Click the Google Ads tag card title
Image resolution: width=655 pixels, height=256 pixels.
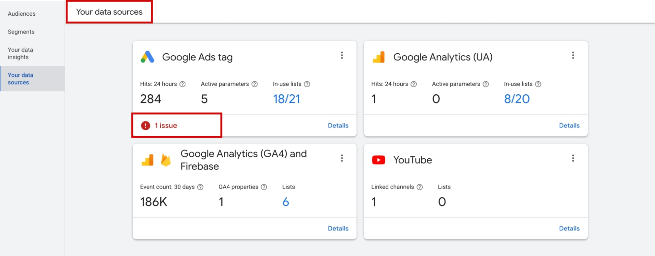[197, 57]
